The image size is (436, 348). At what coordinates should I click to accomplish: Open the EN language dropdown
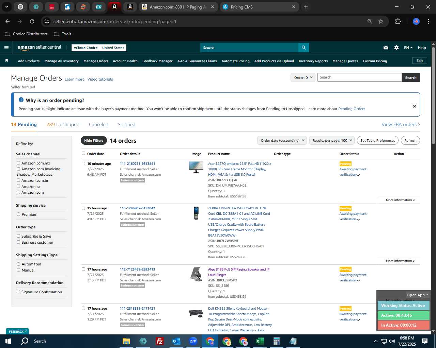[x=408, y=48]
